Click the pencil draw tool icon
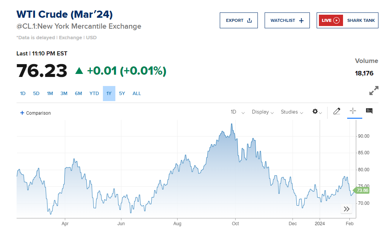386x235 pixels. click(x=337, y=111)
